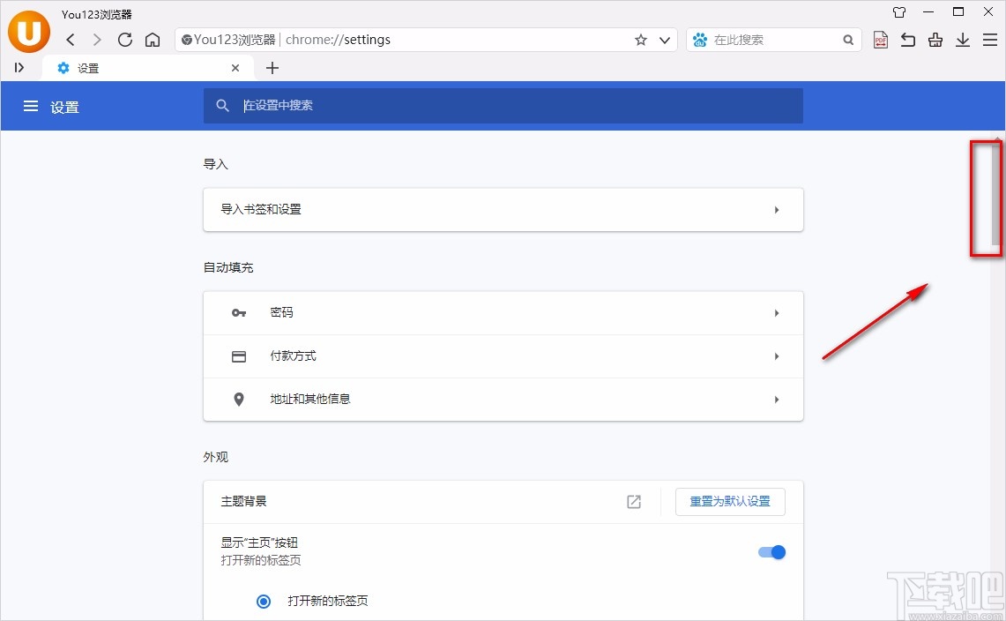Open the sidebar panel icon left of tabs
The width and height of the screenshot is (1006, 621).
[x=19, y=68]
